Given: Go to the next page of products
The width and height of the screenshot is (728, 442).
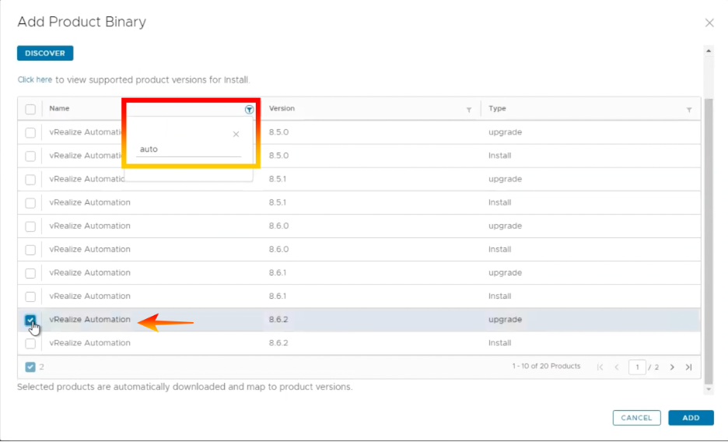Looking at the screenshot, I should pyautogui.click(x=672, y=367).
